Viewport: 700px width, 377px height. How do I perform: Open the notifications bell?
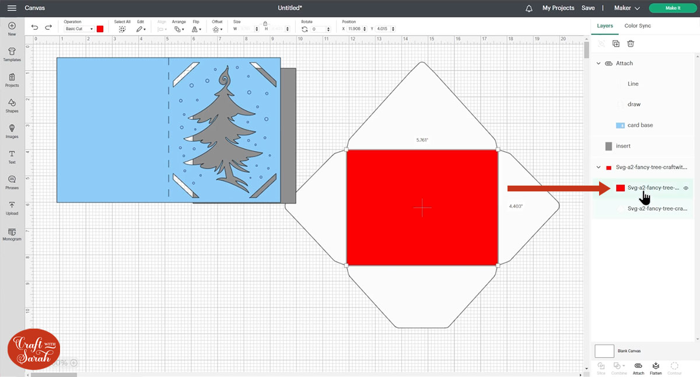point(529,8)
